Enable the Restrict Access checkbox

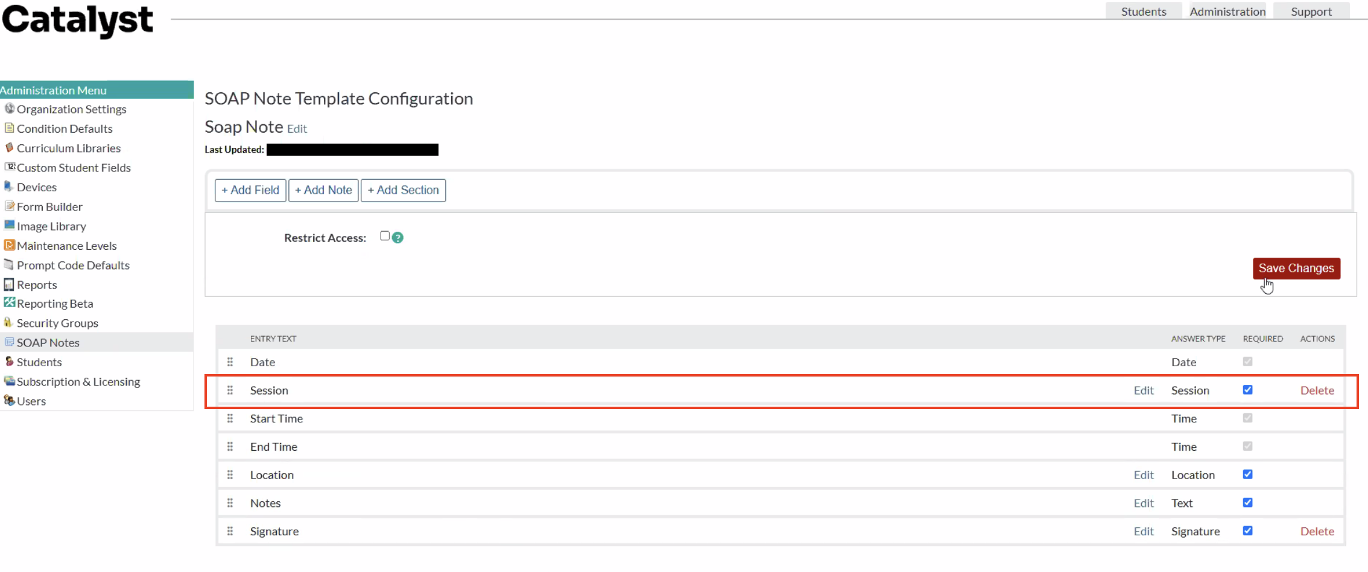(x=385, y=236)
